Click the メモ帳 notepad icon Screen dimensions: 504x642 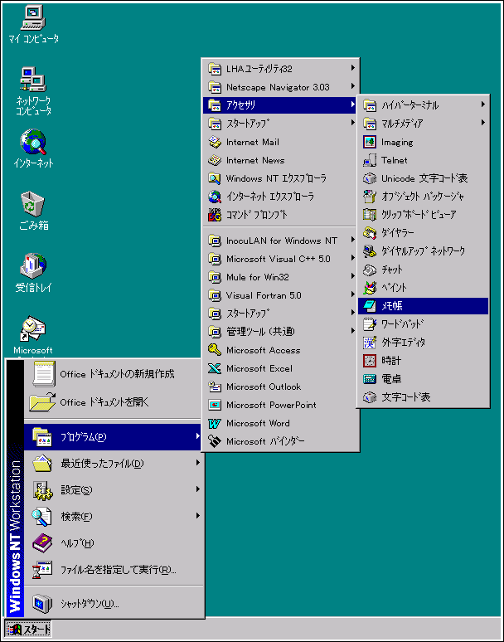tap(370, 305)
